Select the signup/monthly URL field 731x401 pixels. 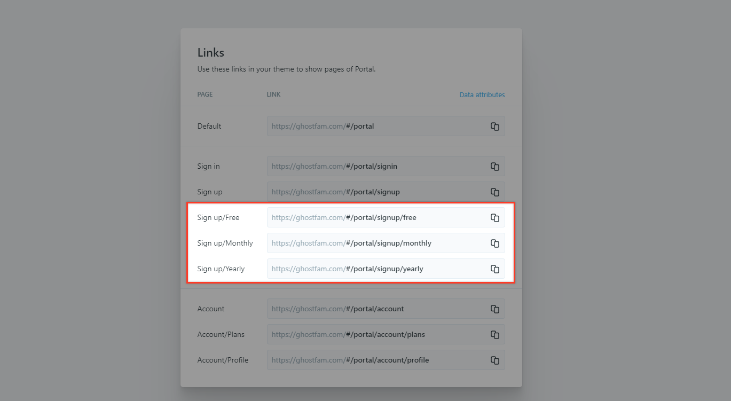point(386,243)
